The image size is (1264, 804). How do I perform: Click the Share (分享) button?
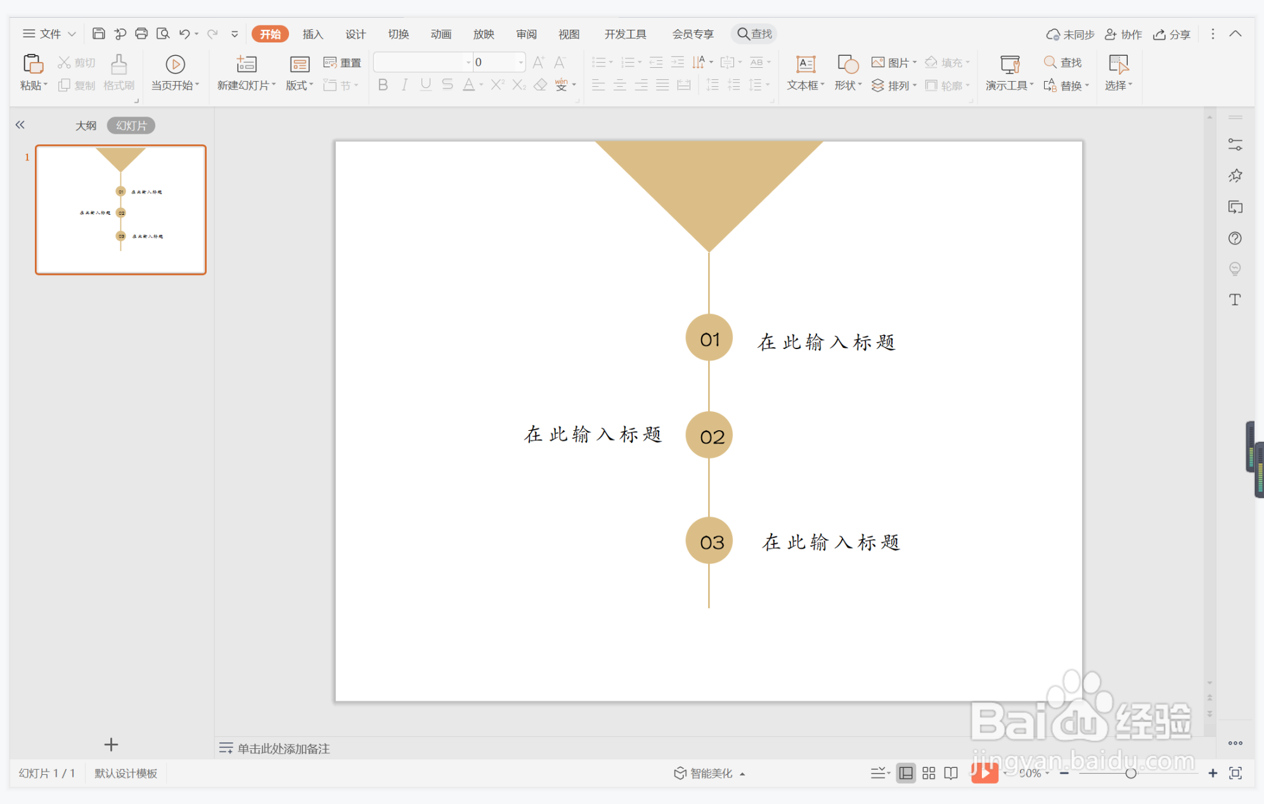pos(1171,34)
